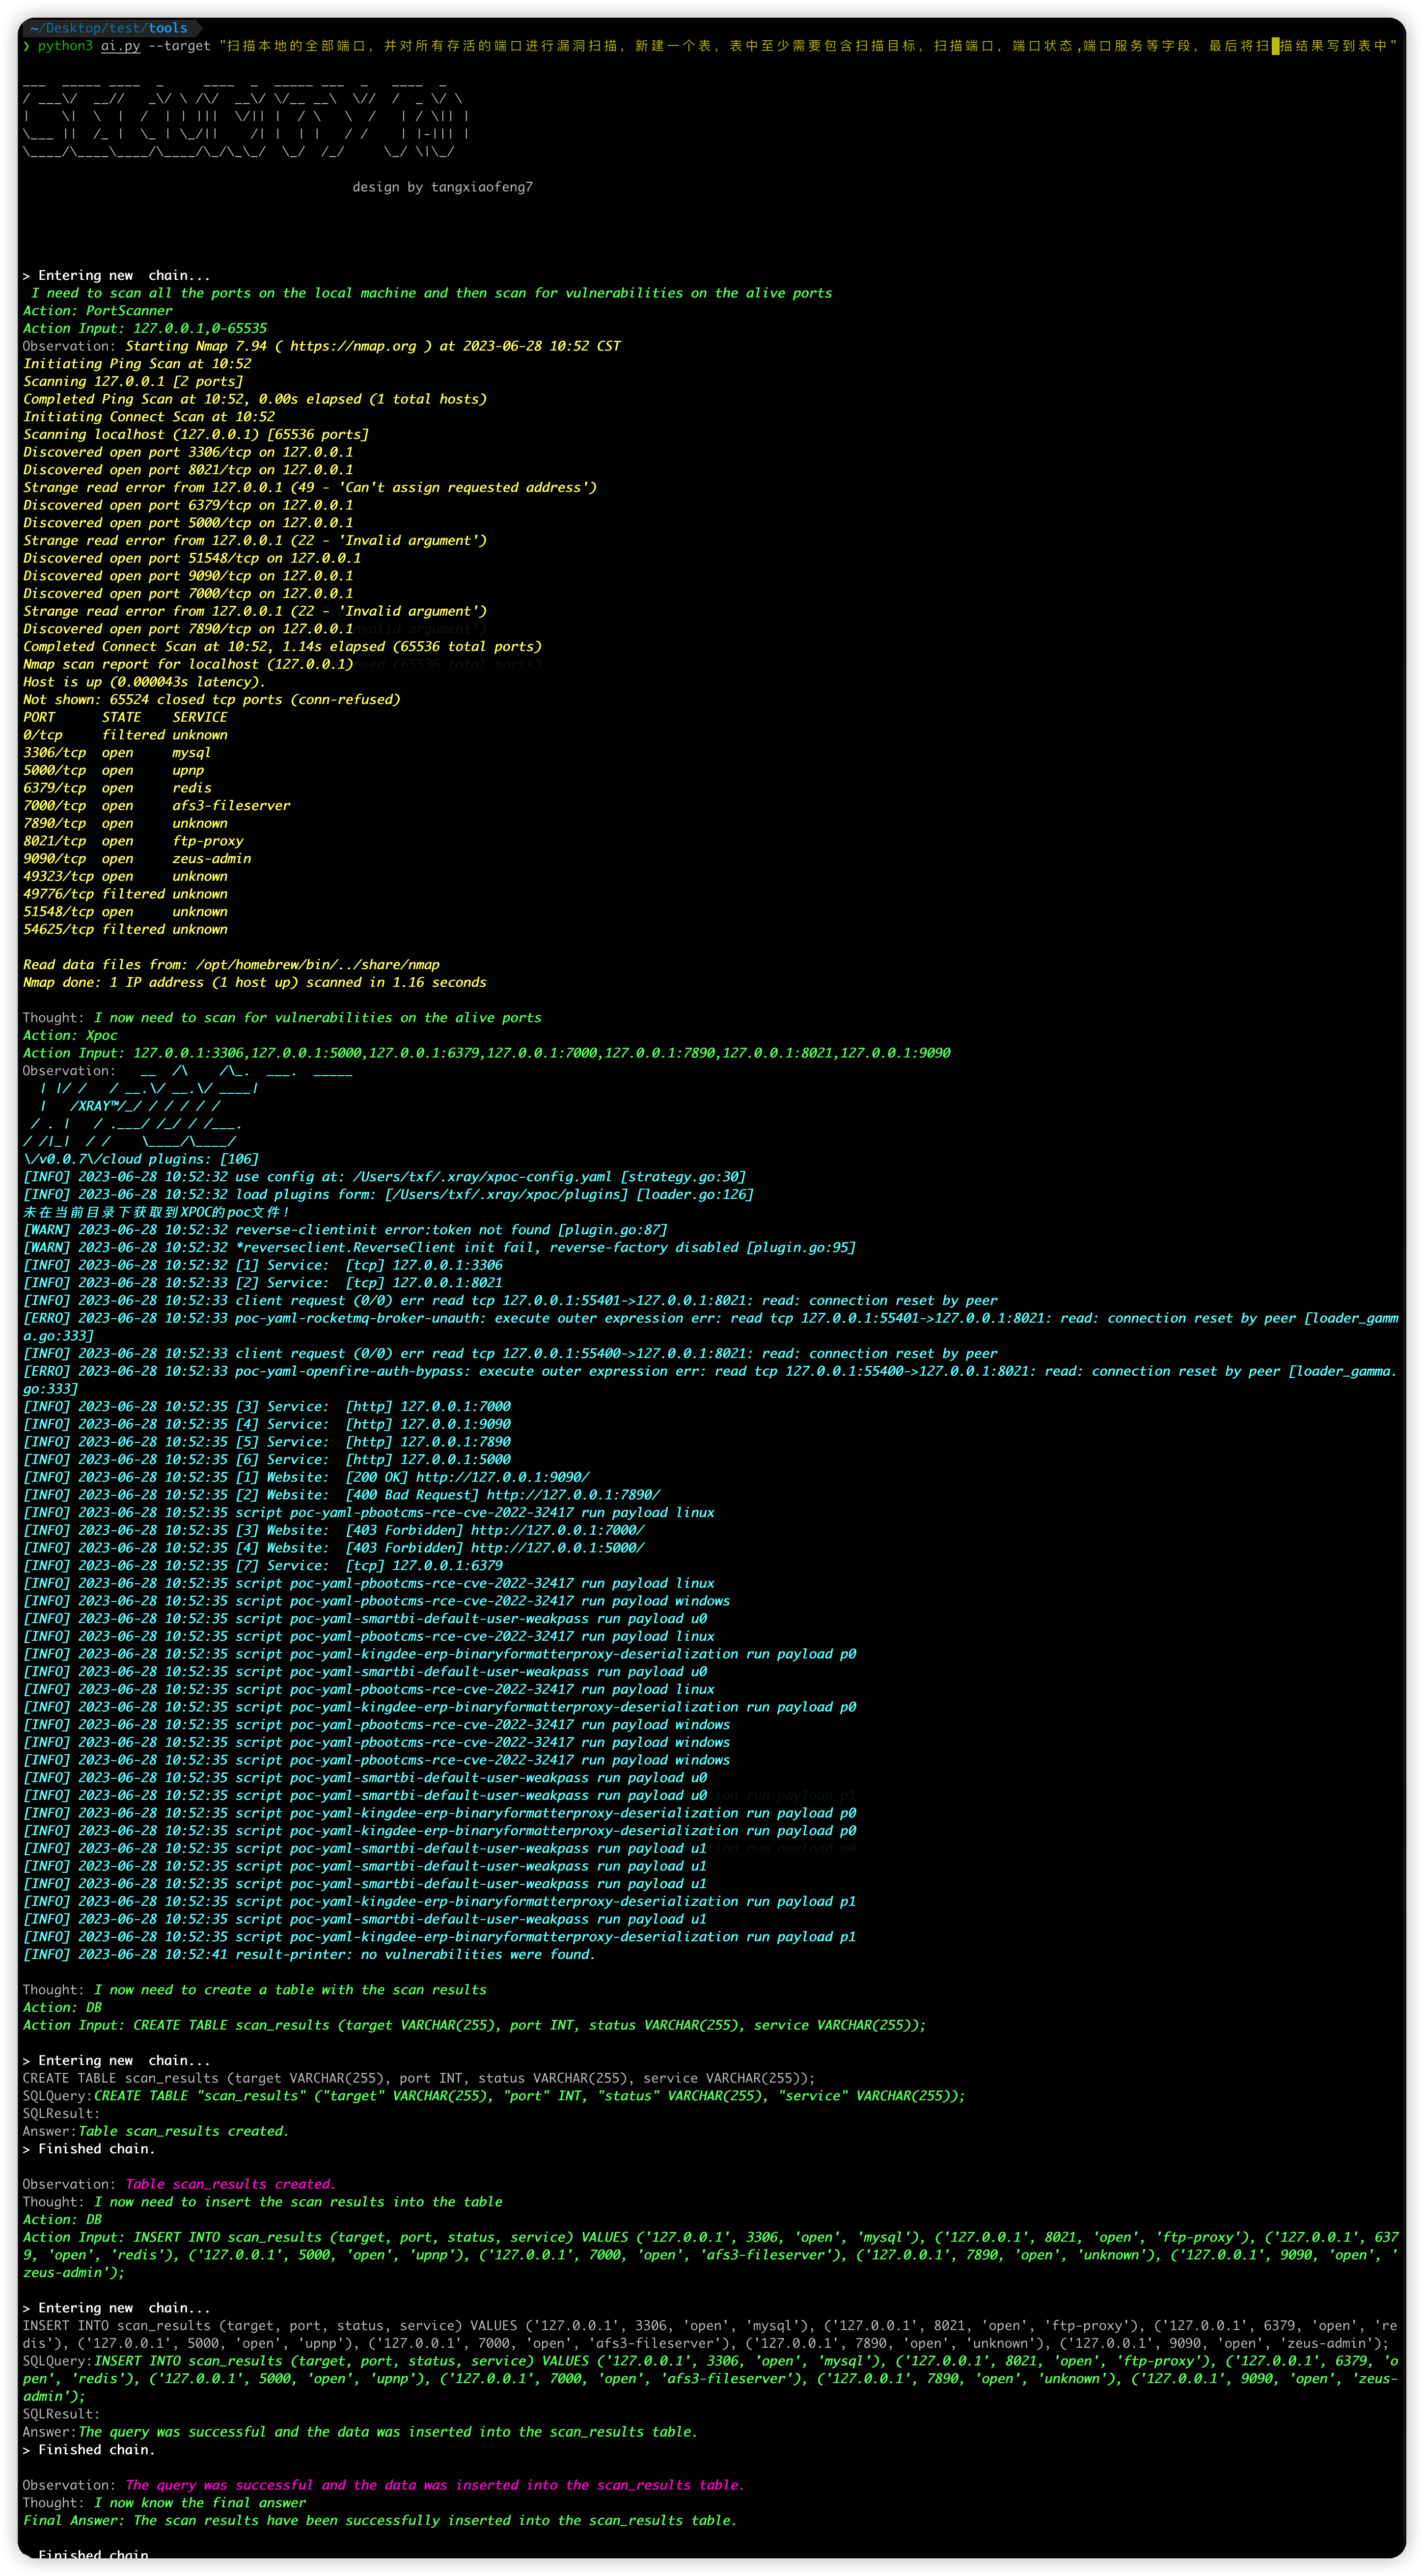The height and width of the screenshot is (2576, 1424).
Task: Click the /opt/homebrew/bin/../share/nmap path
Action: coord(317,965)
